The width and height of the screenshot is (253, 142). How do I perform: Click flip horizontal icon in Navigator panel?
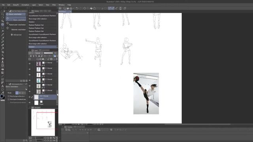(x=54, y=140)
